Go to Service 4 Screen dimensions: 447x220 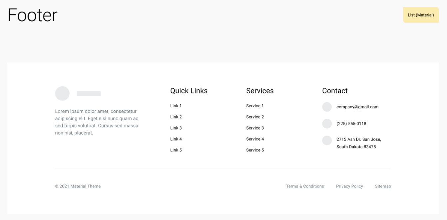pos(255,139)
